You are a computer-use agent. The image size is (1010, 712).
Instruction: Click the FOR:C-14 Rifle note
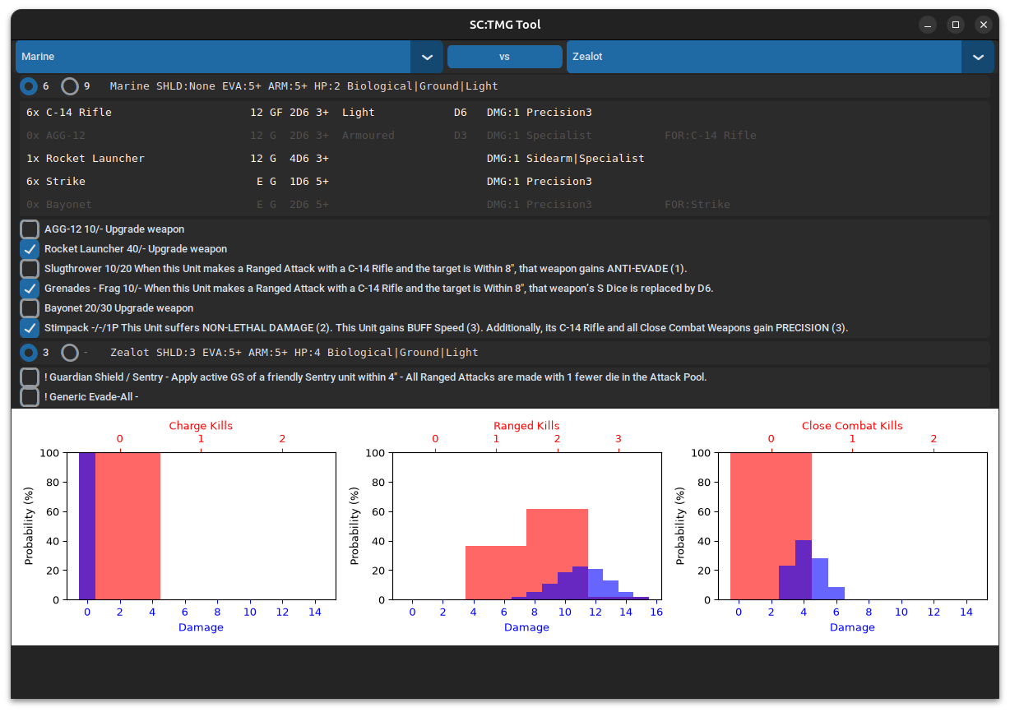[711, 136]
